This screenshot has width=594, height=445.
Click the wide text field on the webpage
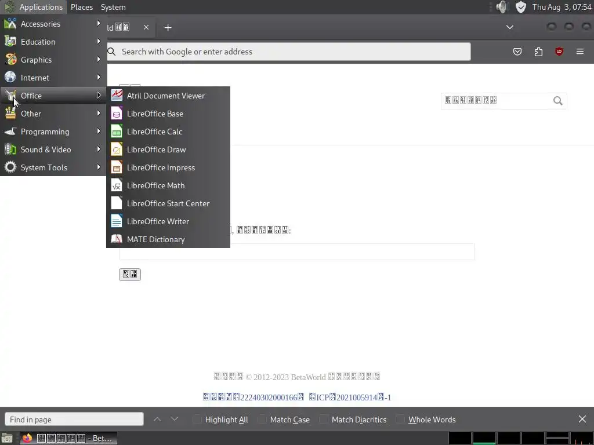[296, 252]
